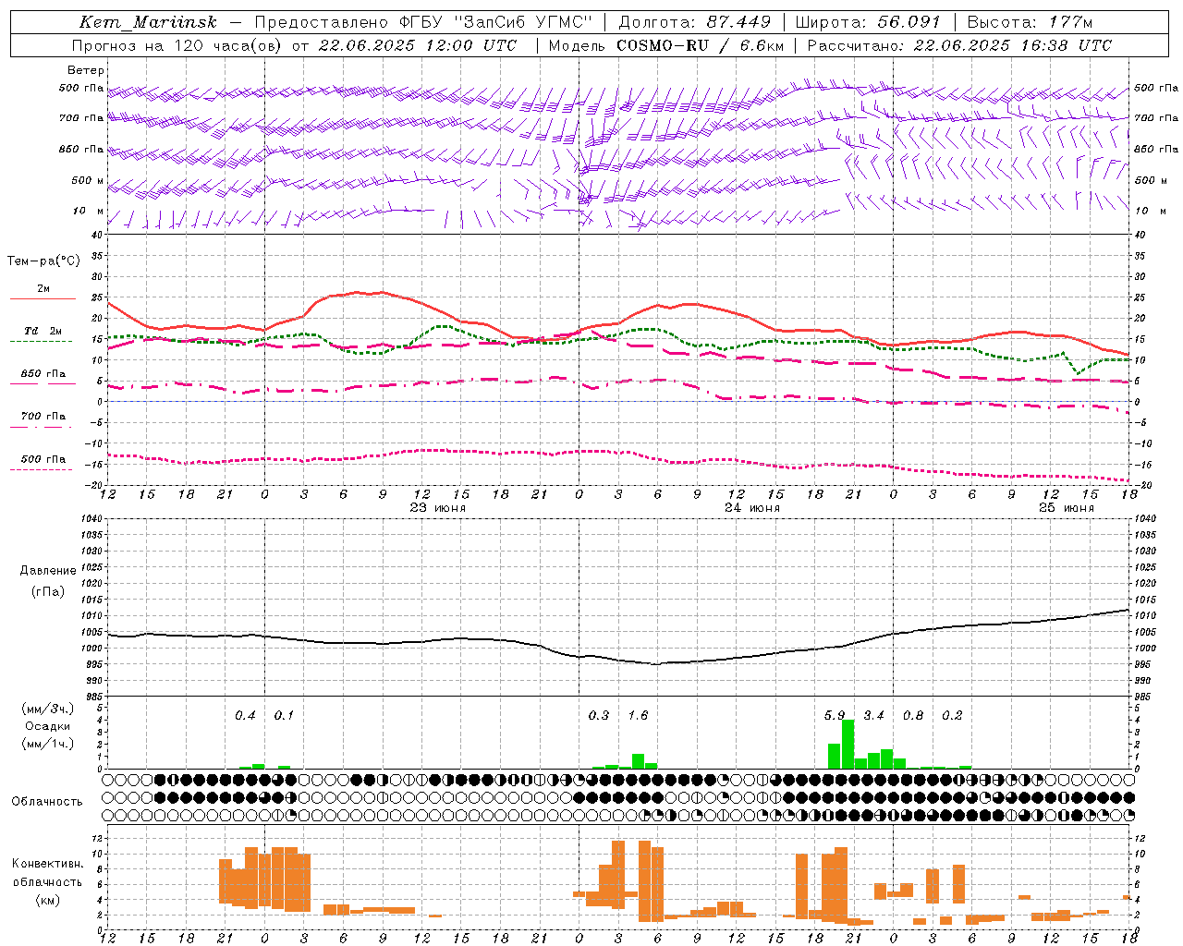Click the 'Конвективн.' convective cloud label
1183x946 pixels.
click(48, 864)
